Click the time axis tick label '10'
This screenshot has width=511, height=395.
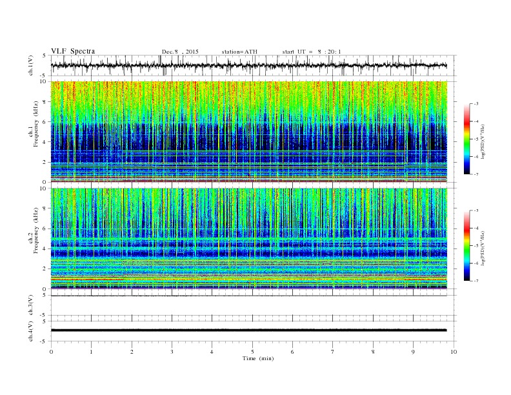point(454,352)
